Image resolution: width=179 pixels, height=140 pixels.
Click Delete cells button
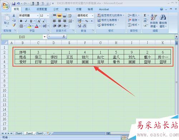[x=134, y=20]
